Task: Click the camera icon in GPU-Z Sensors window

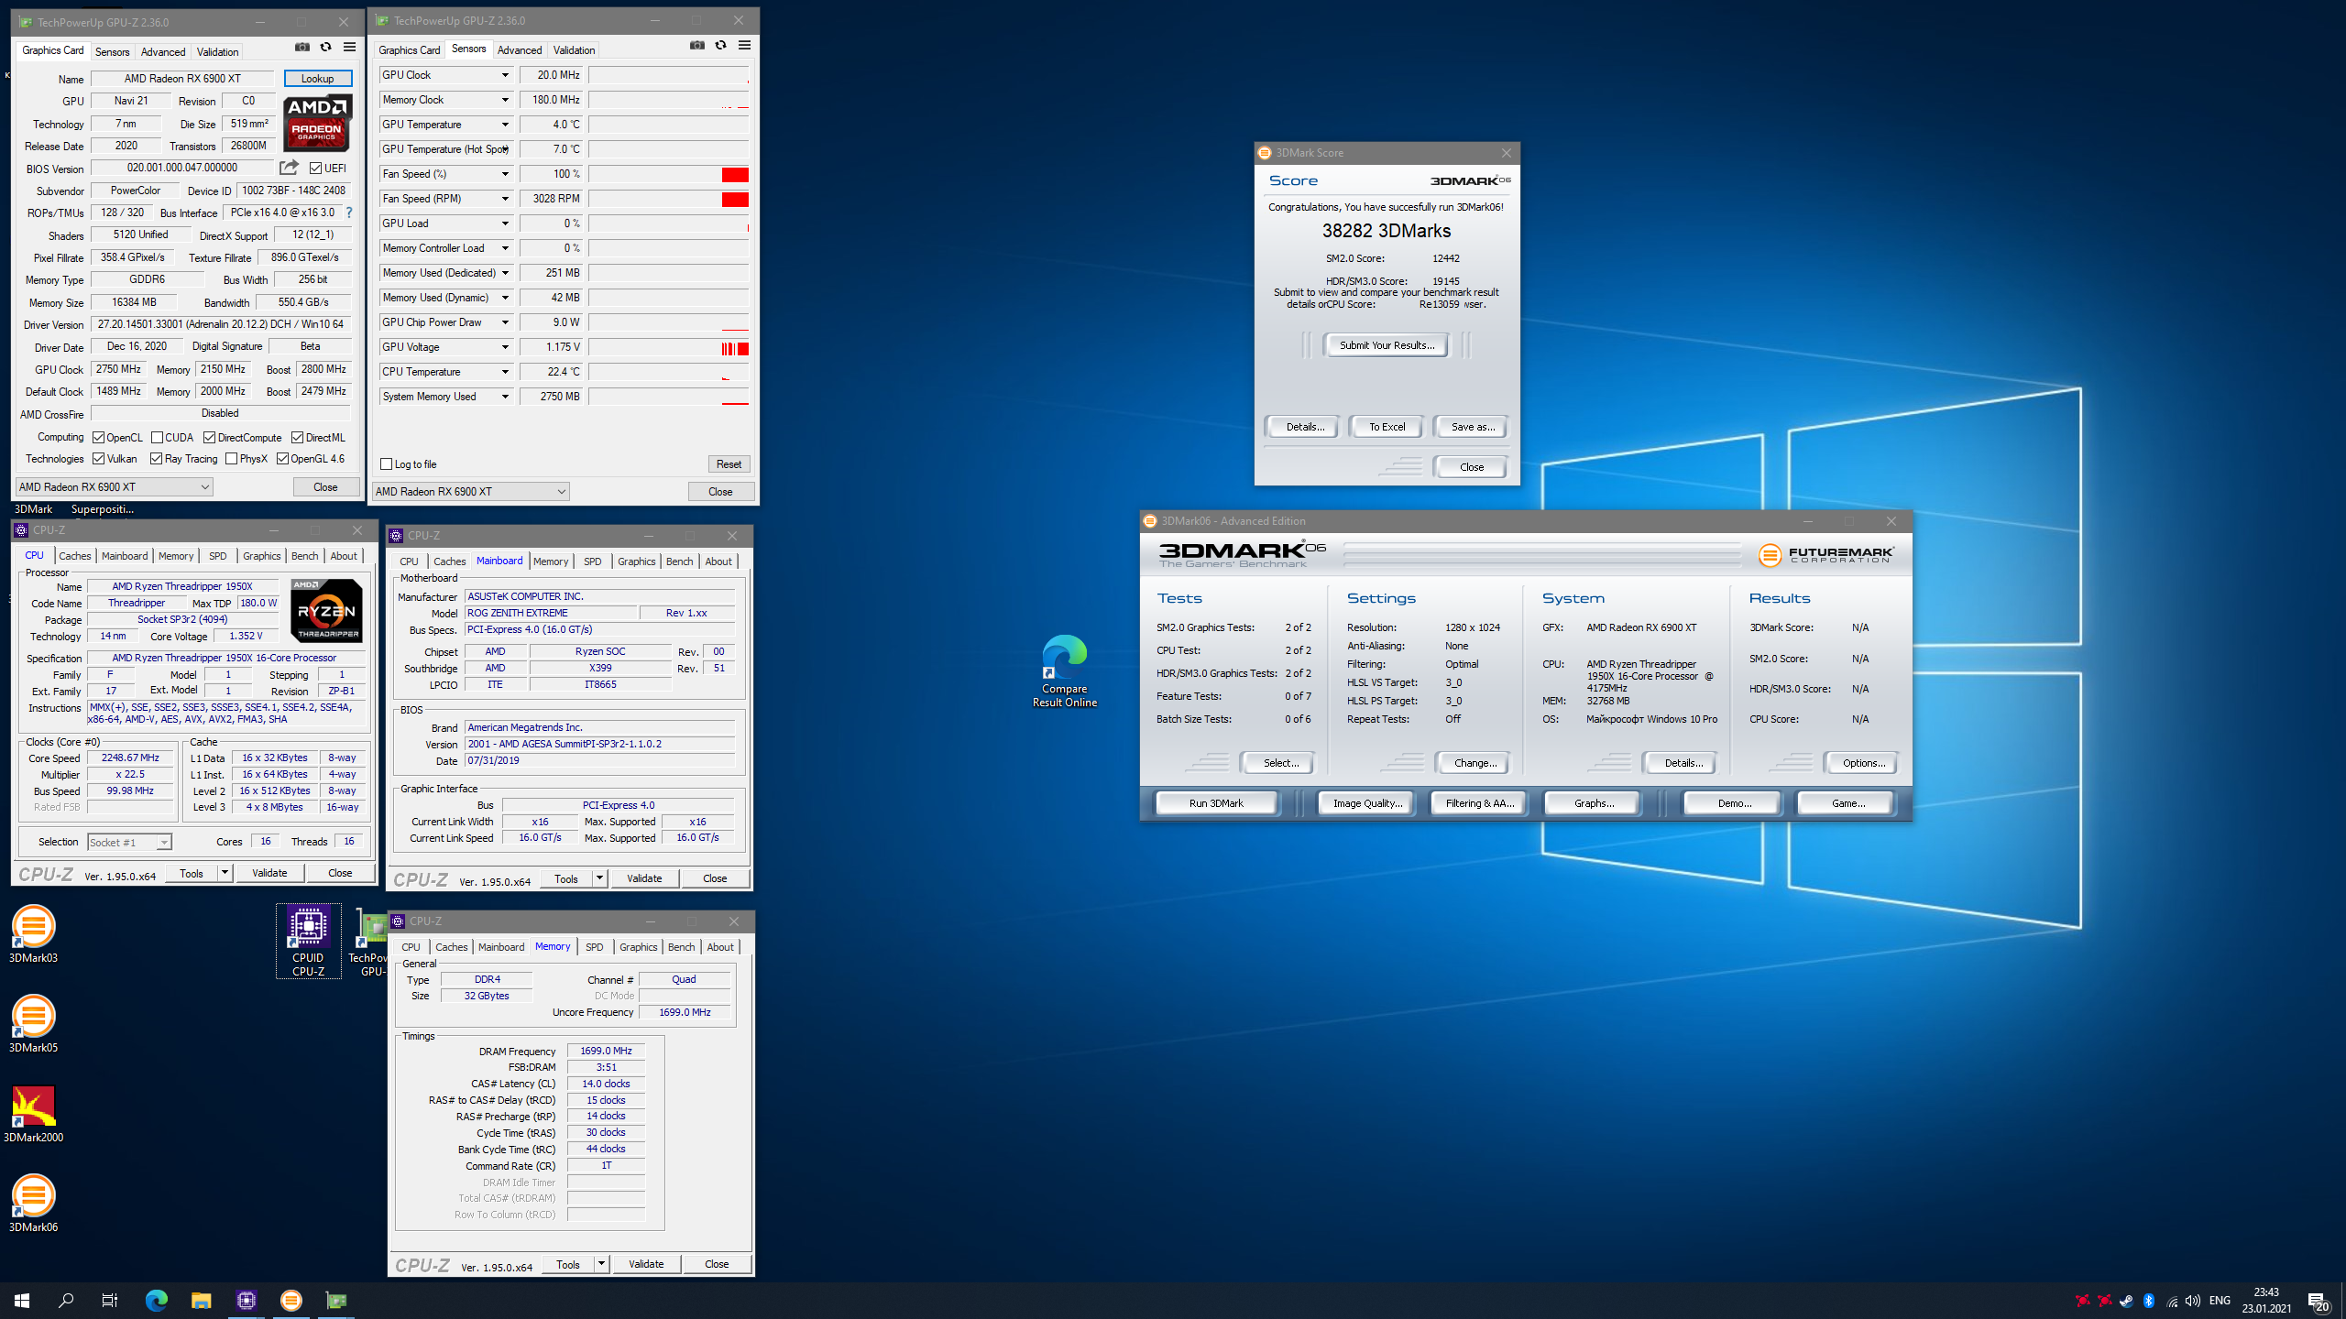Action: coord(697,46)
